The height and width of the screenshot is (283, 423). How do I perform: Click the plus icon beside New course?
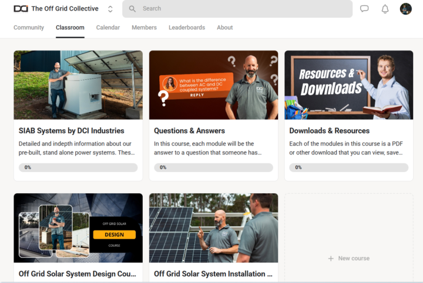coord(331,258)
